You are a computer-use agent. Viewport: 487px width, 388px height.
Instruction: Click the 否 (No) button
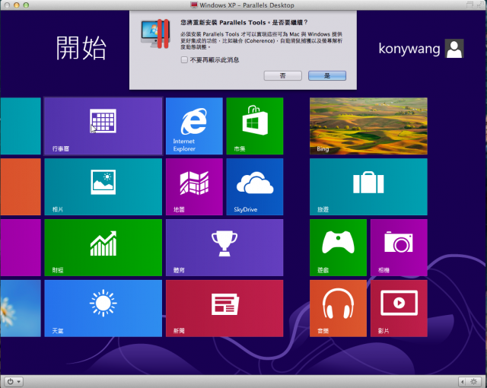tap(282, 75)
